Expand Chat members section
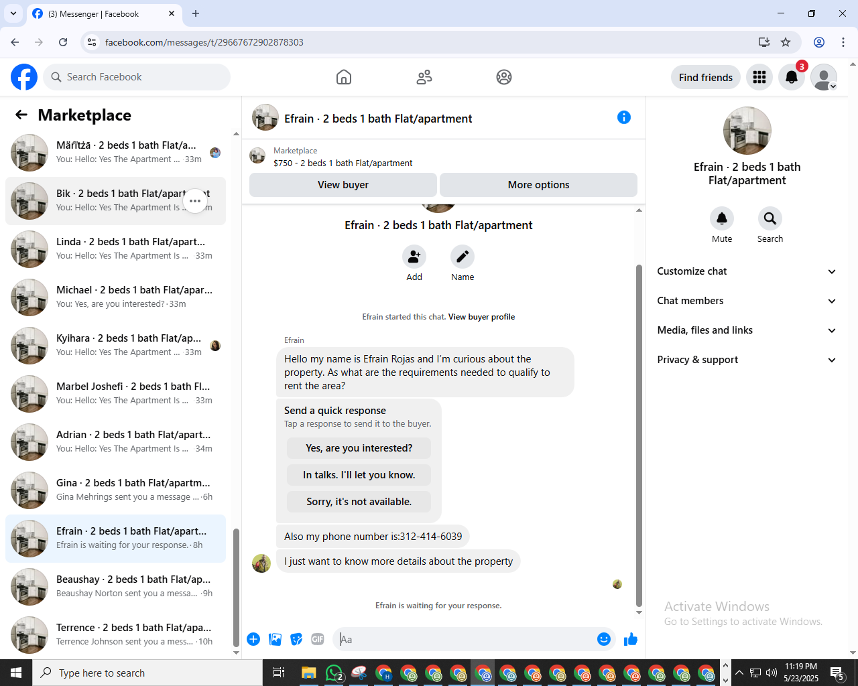 tap(747, 301)
